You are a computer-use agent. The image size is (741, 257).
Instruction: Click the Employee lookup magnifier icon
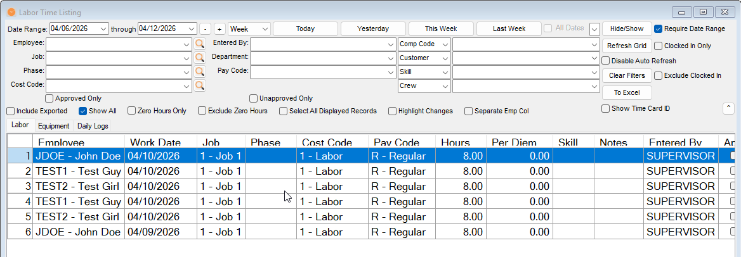[x=199, y=44]
